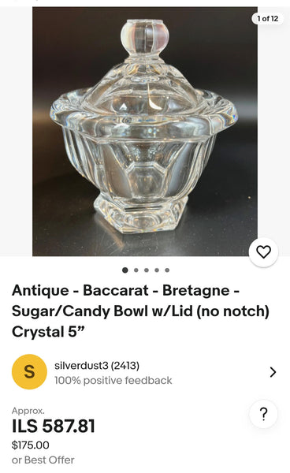
Task: Click the $175.00 original price
Action: coord(31,445)
